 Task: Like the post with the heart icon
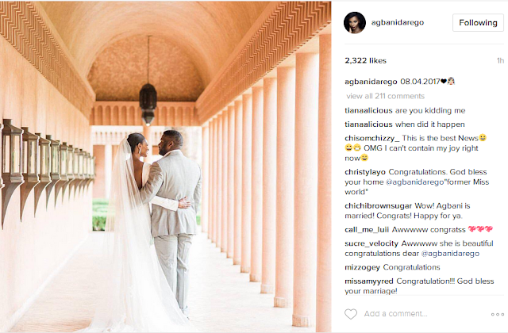tap(351, 314)
